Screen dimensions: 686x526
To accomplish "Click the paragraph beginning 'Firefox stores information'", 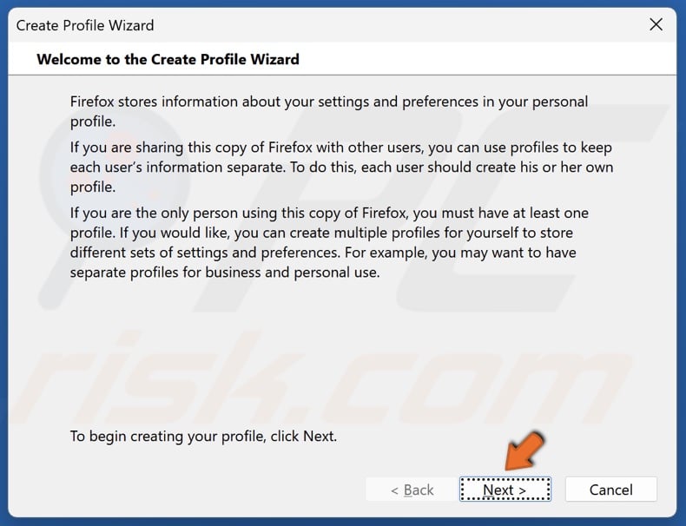I will pos(328,111).
